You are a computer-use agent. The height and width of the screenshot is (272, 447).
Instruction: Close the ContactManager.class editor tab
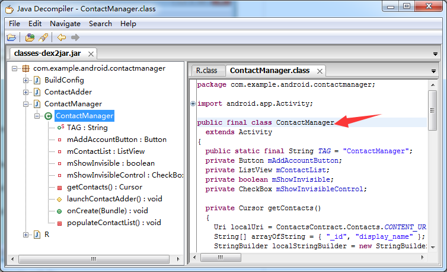(320, 71)
